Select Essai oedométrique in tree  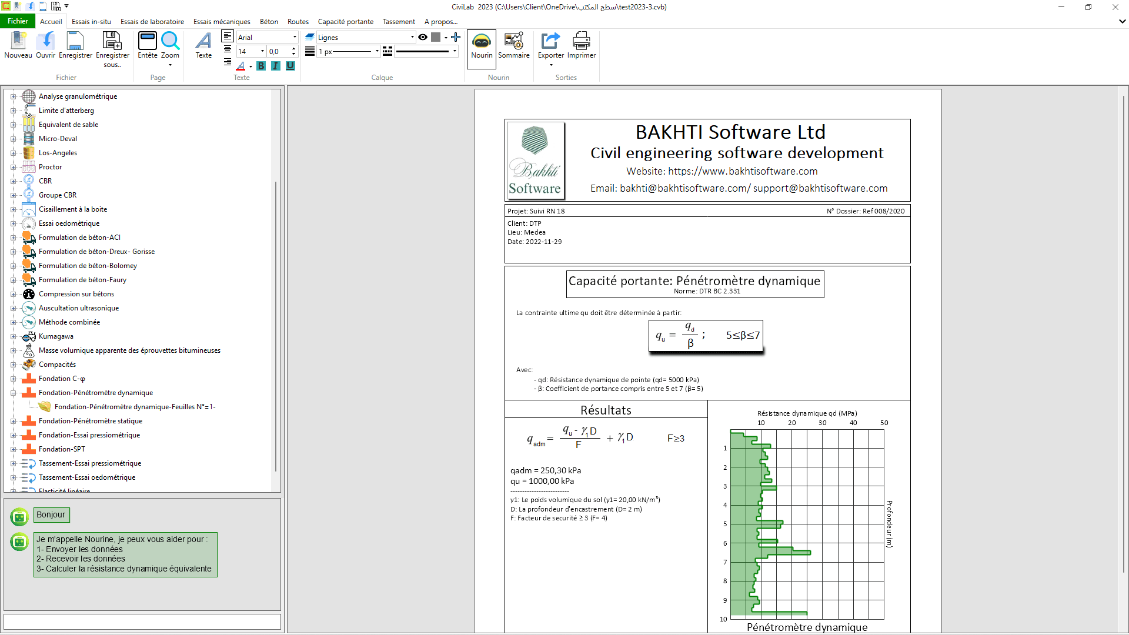coord(69,223)
